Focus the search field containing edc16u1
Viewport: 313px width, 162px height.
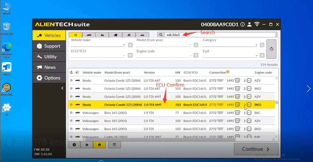(x=220, y=35)
